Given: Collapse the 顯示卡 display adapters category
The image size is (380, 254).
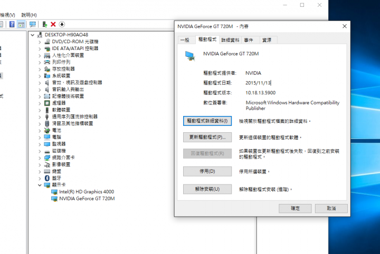Looking at the screenshot, I should coord(40,185).
